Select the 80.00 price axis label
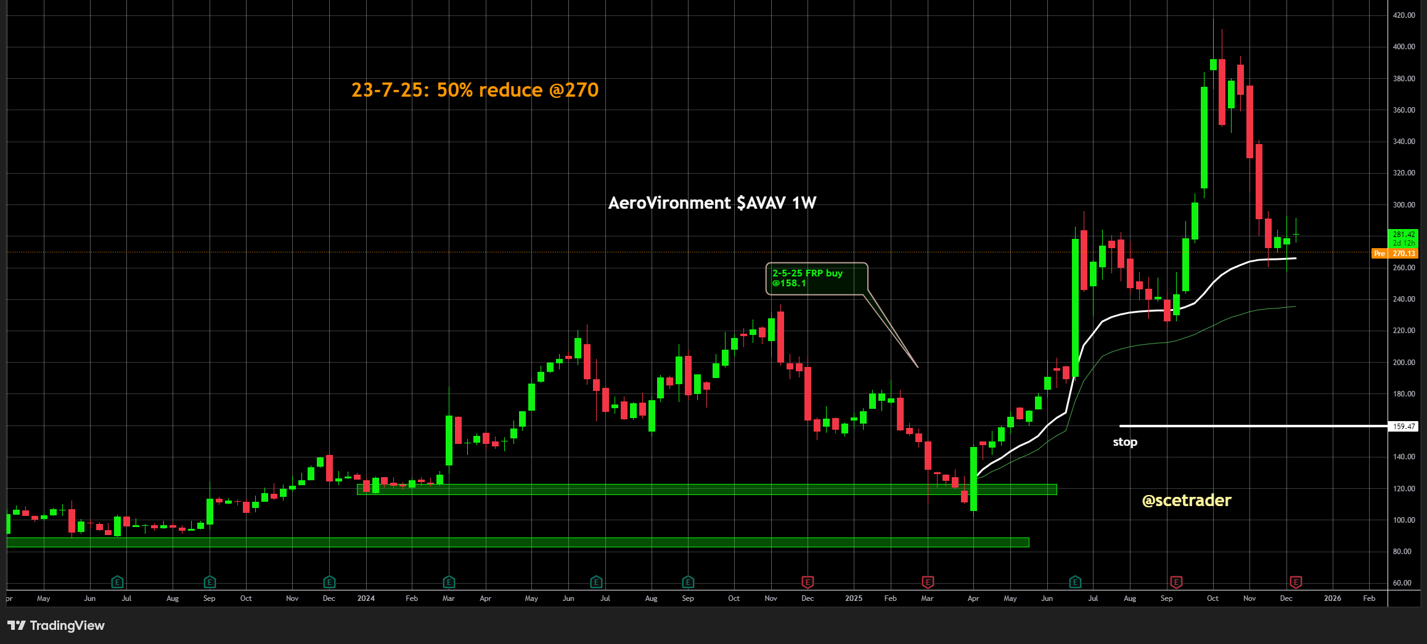1427x644 pixels. [x=1404, y=552]
